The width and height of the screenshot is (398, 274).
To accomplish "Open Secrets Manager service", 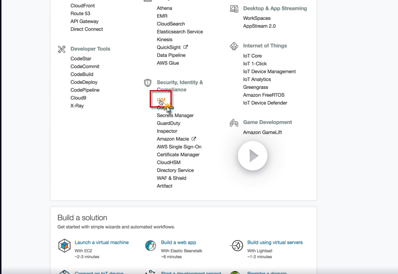I will coord(175,115).
